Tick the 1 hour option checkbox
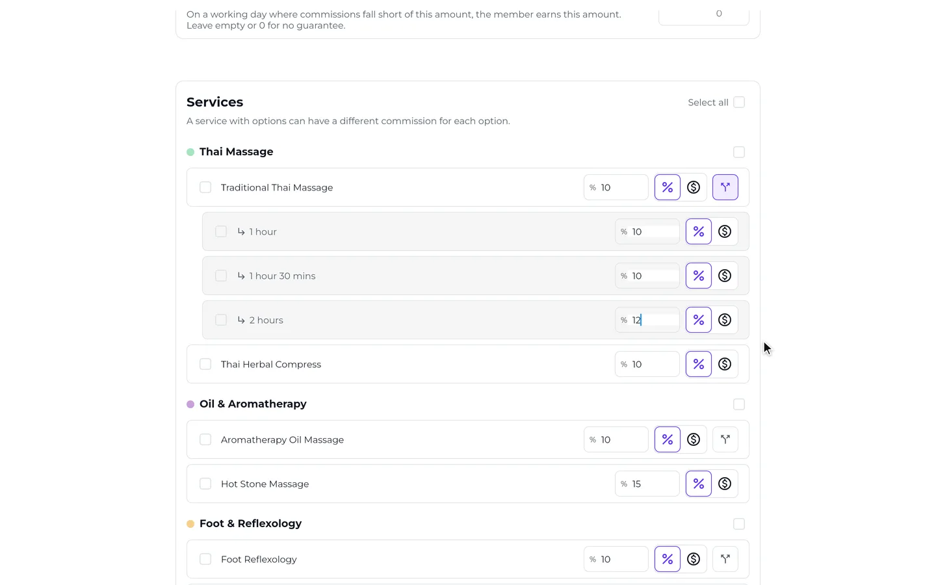The height and width of the screenshot is (585, 936). coord(221,231)
